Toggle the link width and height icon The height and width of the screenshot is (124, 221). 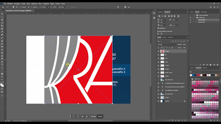[x=48, y=7]
